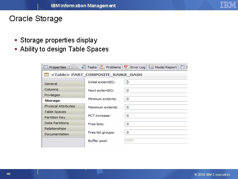This screenshot has height=179, width=238.
Task: Click the table icon beside PART_COMPOSITE_RANGE_HASH
Action: click(47, 75)
